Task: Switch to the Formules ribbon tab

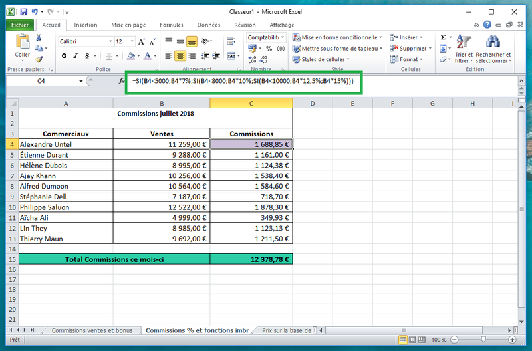Action: (172, 25)
